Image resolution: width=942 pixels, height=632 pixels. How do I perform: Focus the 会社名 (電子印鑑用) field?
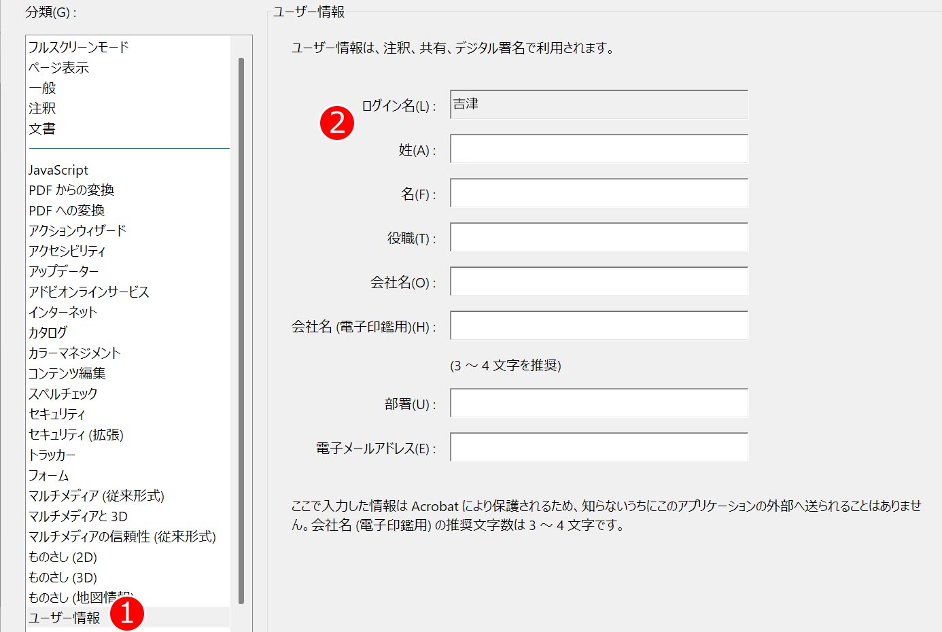click(598, 326)
